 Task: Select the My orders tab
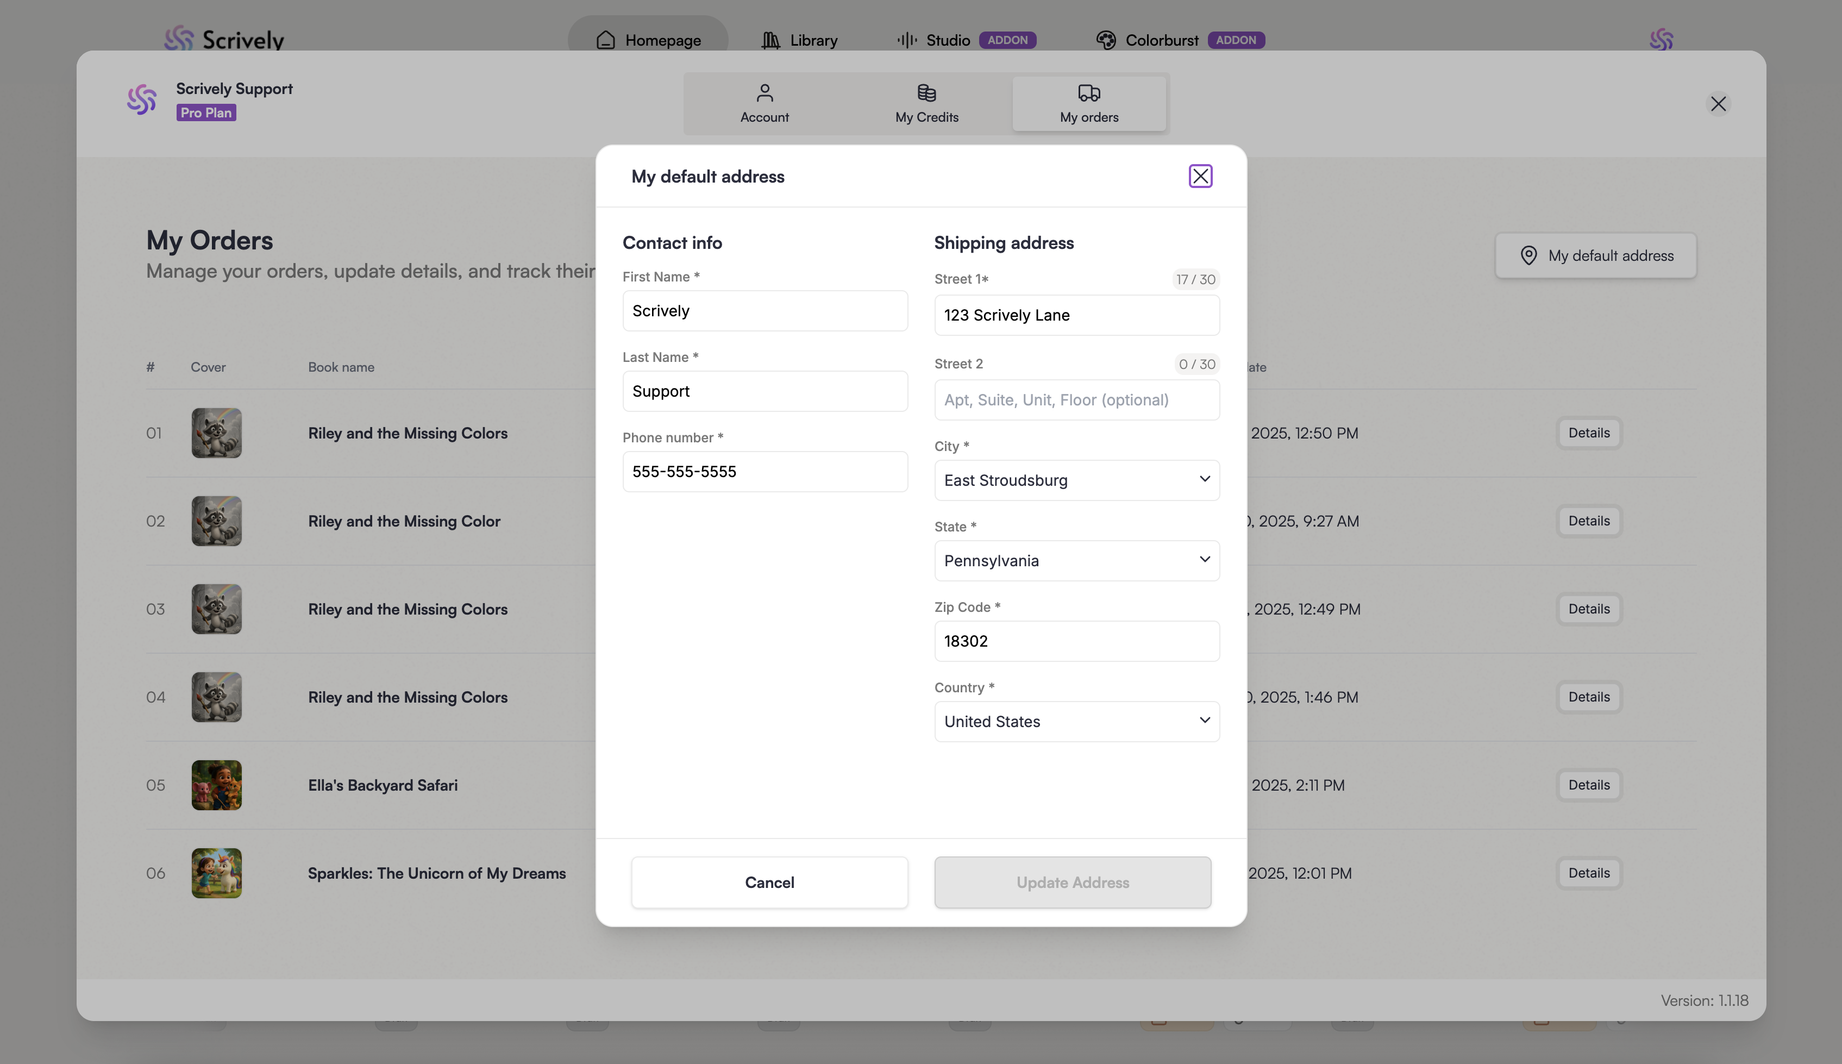click(x=1089, y=104)
